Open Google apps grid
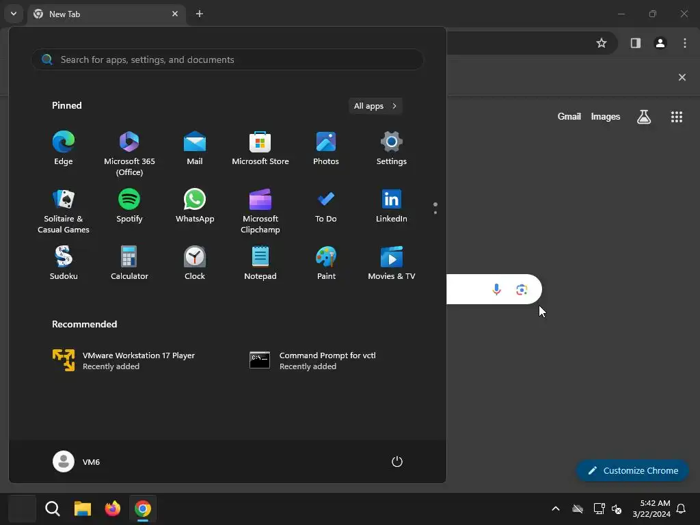700x525 pixels. tap(677, 117)
